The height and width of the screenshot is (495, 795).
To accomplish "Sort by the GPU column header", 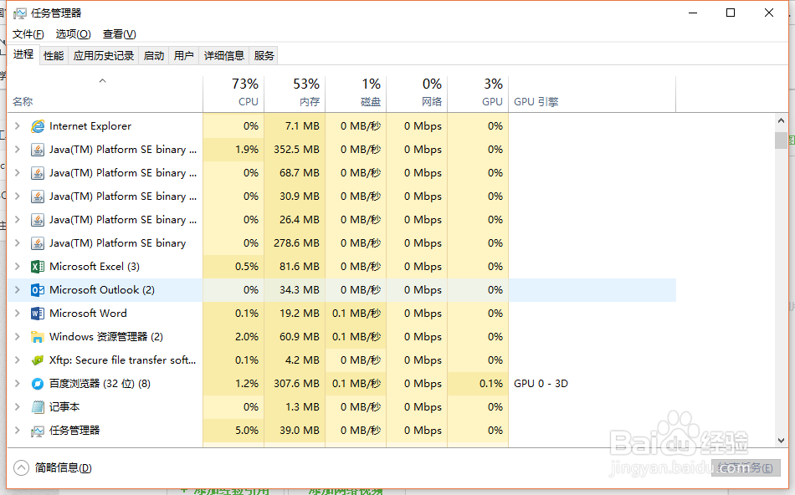I will point(478,94).
